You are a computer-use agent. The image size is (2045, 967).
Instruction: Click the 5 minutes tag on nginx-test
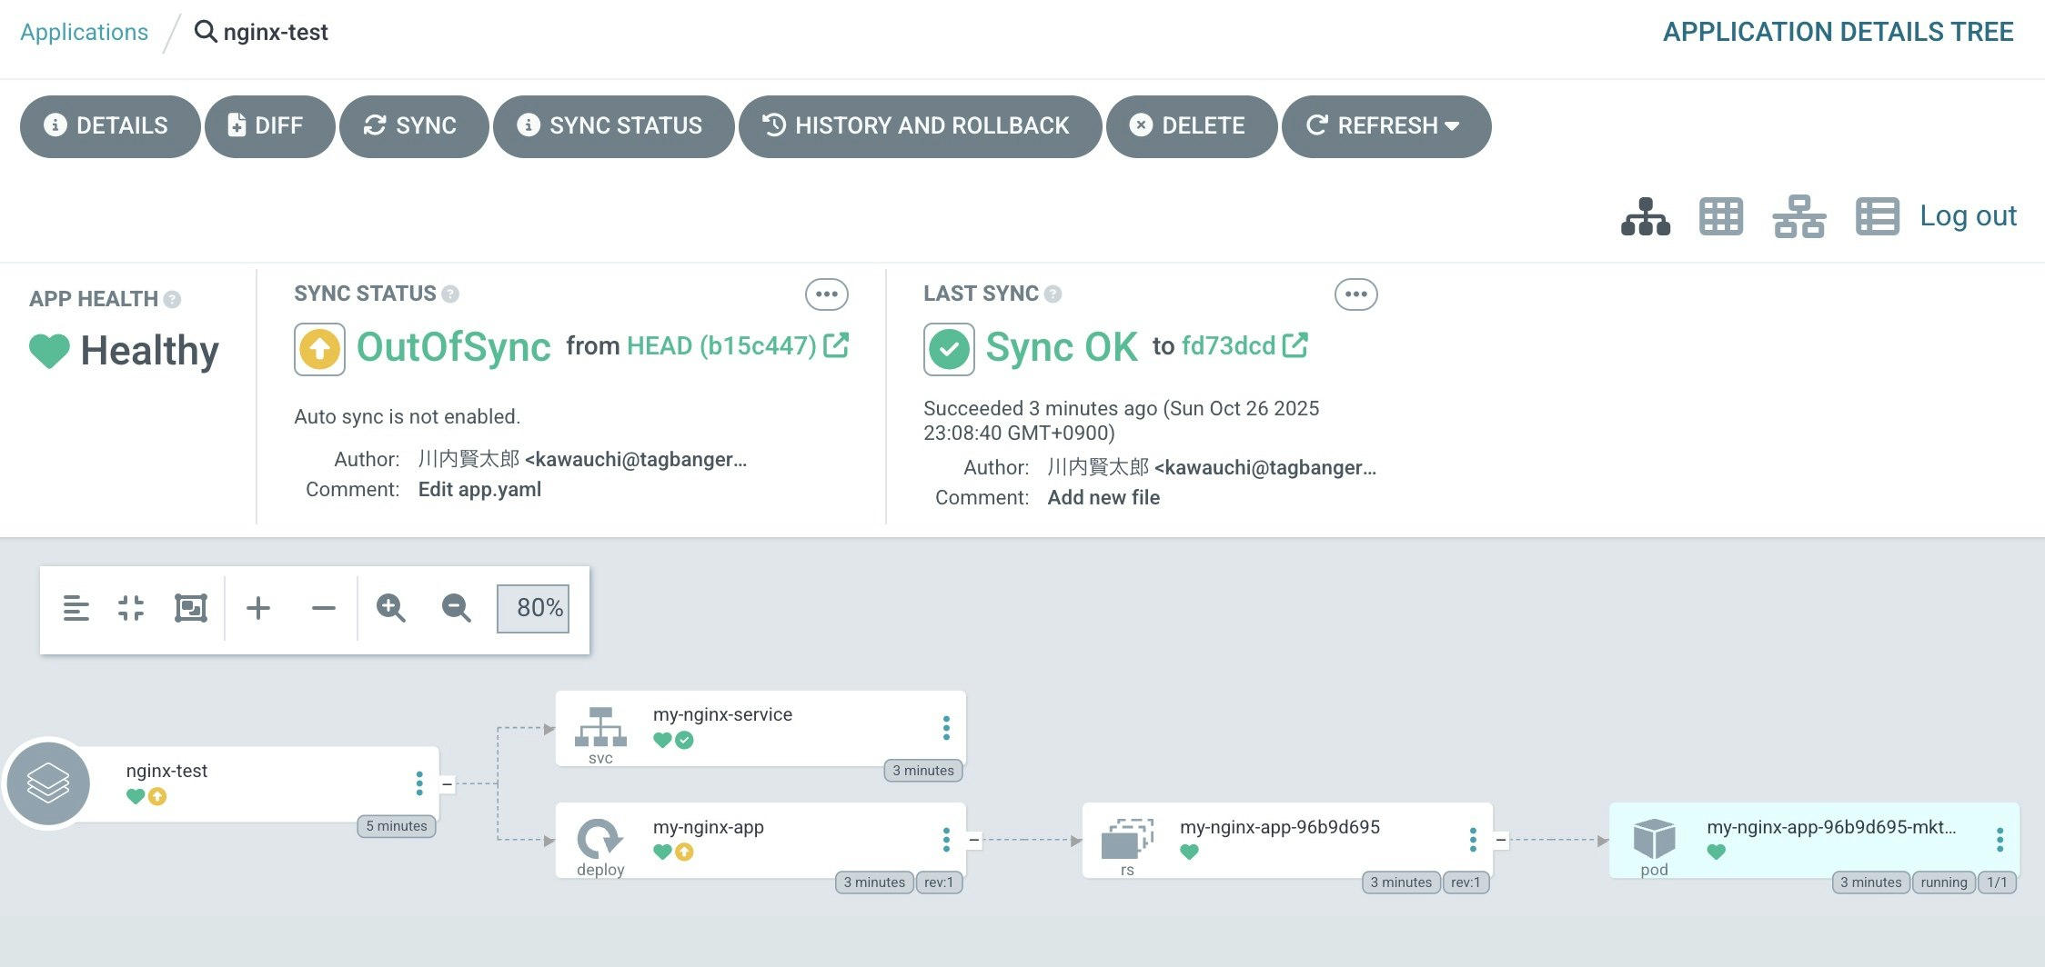click(397, 826)
